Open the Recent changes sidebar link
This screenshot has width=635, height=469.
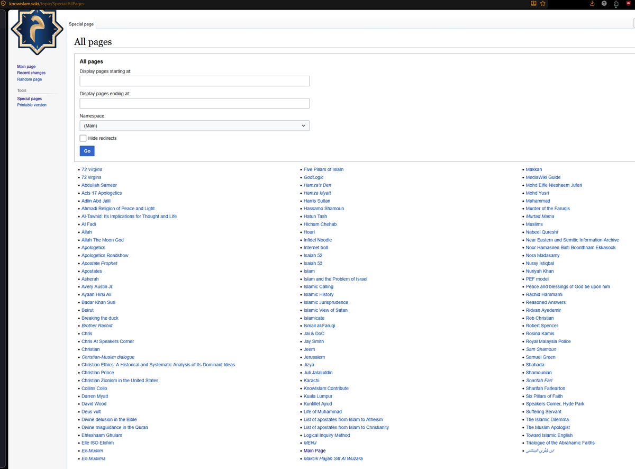click(x=31, y=73)
